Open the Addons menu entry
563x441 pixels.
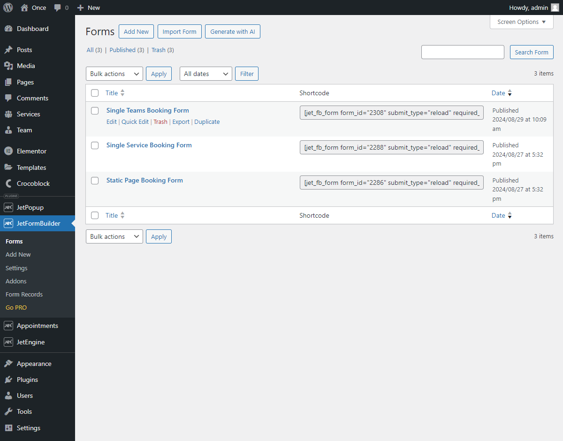[x=16, y=281]
